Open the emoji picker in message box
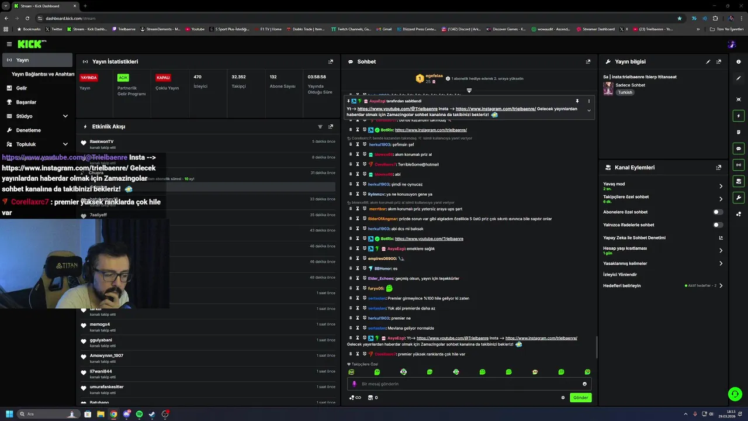 [x=584, y=384]
